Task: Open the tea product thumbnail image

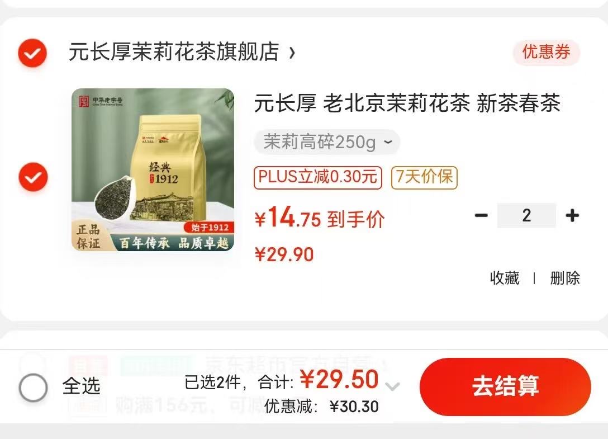Action: click(x=153, y=169)
